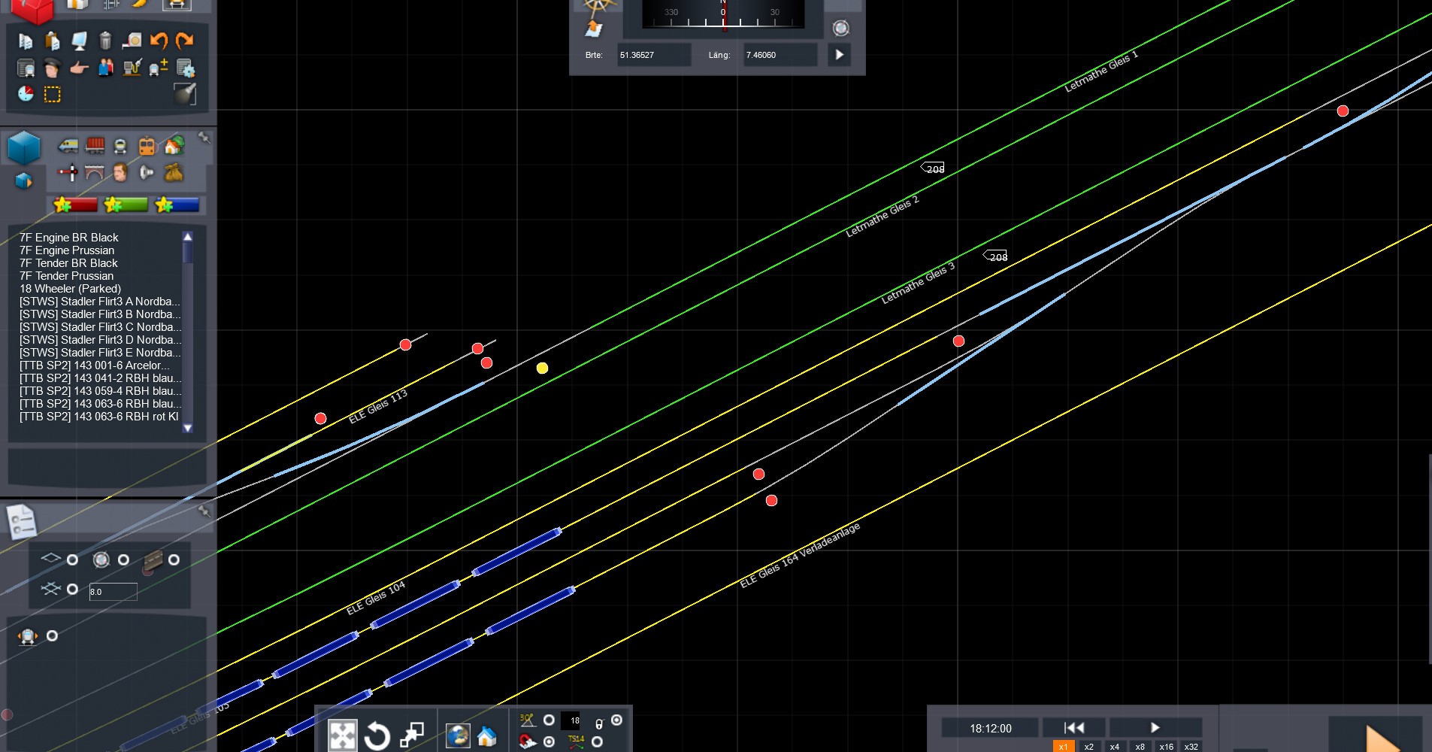The width and height of the screenshot is (1432, 752).
Task: Click the flashlight icon
Action: coord(185,94)
